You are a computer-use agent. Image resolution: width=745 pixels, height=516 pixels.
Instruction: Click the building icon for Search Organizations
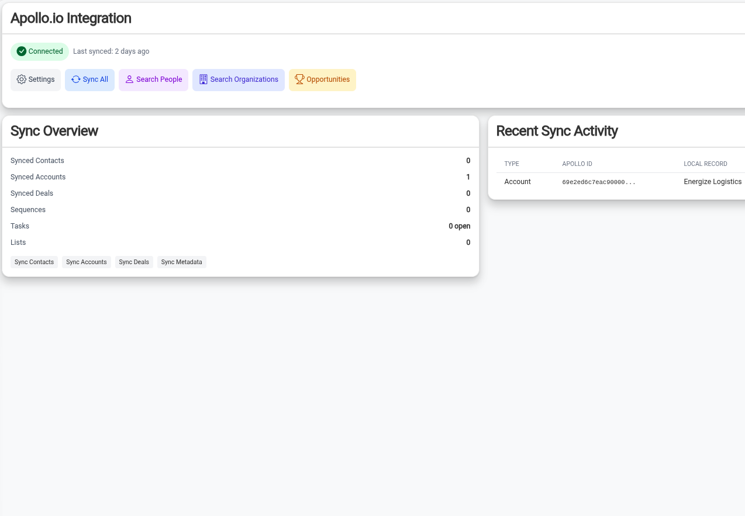tap(204, 79)
